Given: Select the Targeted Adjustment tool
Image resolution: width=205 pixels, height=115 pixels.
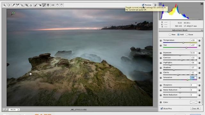Looking at the screenshot, I should 22,5.
